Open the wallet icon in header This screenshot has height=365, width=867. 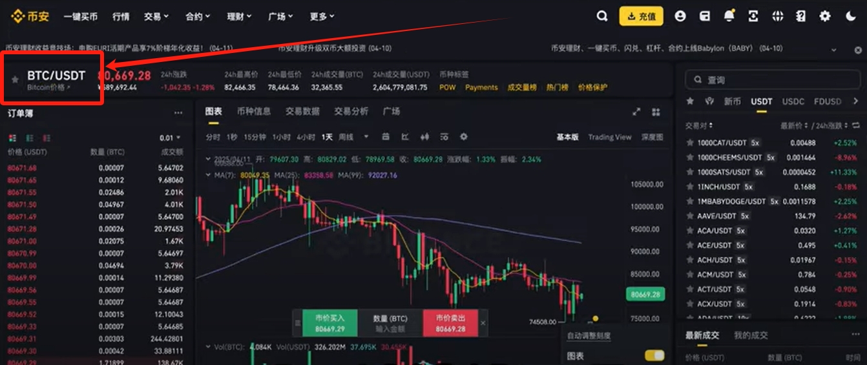point(705,16)
